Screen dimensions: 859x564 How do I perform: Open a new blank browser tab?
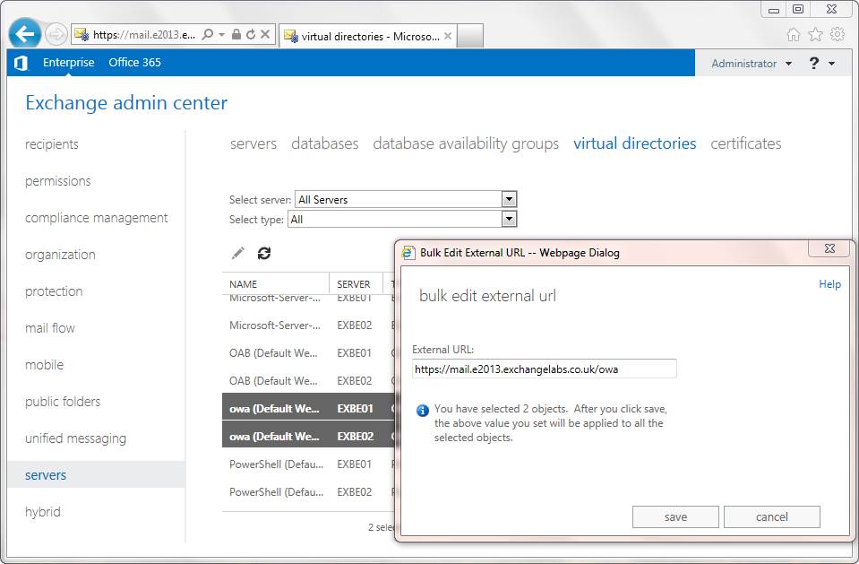click(x=469, y=36)
